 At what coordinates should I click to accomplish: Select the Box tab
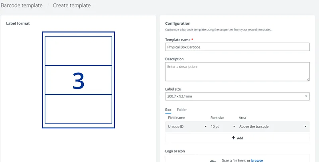(x=168, y=110)
